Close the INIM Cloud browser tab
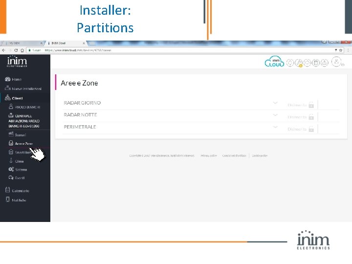This screenshot has height=264, width=352. click(x=84, y=43)
